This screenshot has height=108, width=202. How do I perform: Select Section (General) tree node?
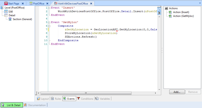pos(22,19)
